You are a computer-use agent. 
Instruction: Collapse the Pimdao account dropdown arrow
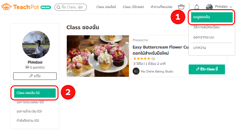coord(231,7)
